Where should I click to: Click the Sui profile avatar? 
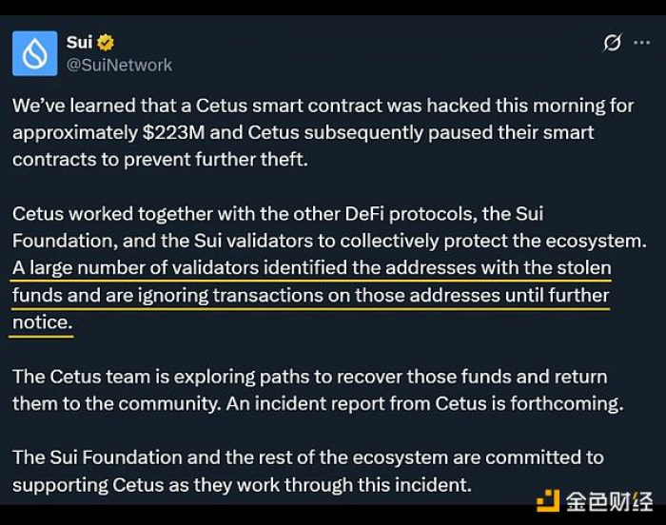pyautogui.click(x=34, y=53)
